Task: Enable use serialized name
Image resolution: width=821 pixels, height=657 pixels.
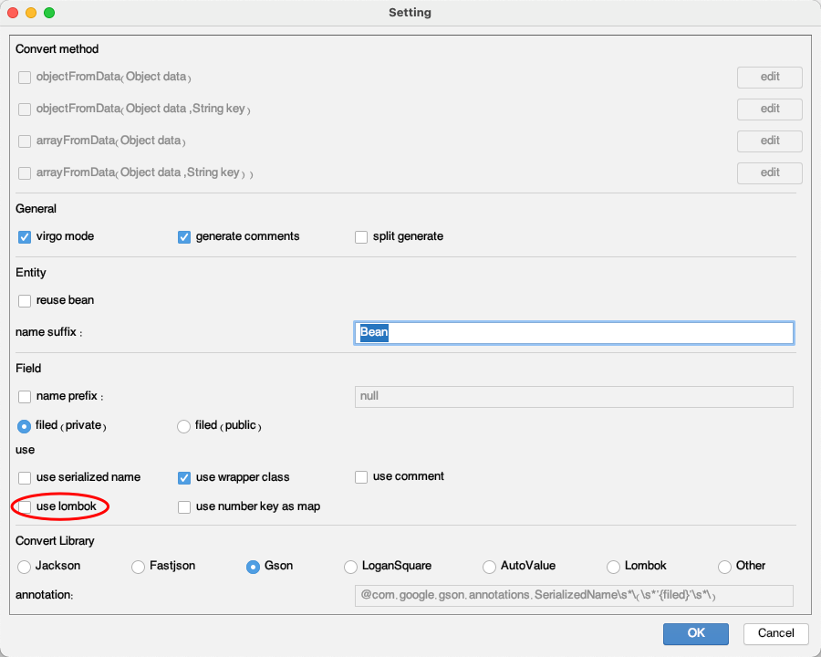Action: 25,477
